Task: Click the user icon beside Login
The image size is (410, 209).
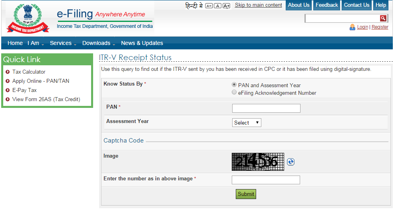Action: (352, 27)
